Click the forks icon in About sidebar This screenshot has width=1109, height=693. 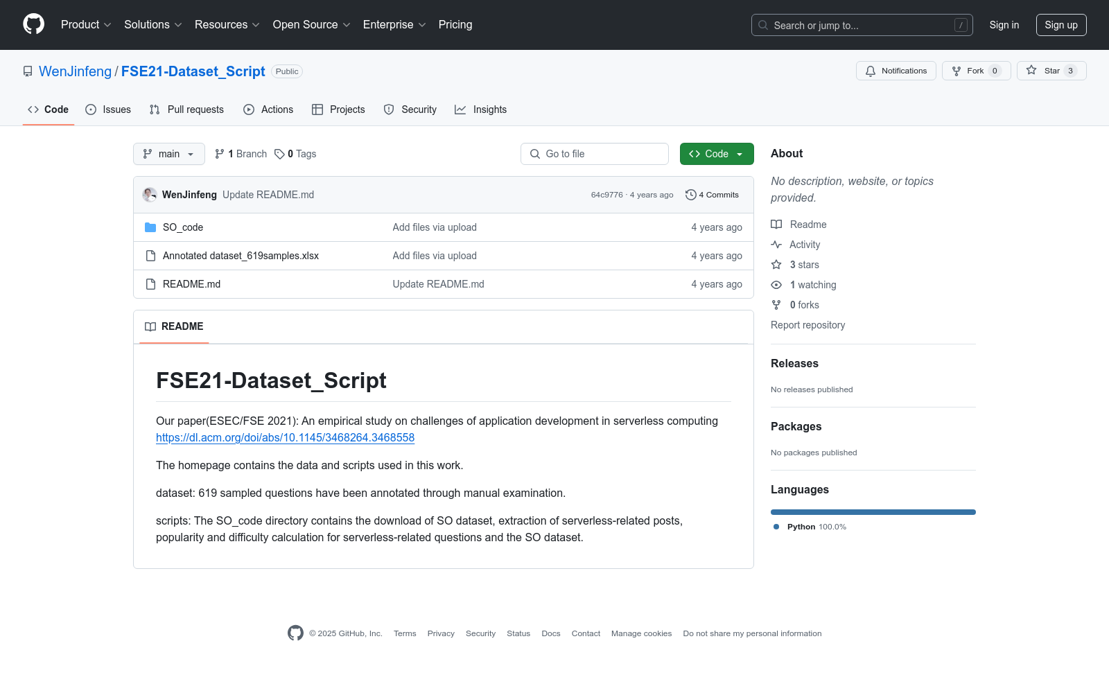click(776, 305)
